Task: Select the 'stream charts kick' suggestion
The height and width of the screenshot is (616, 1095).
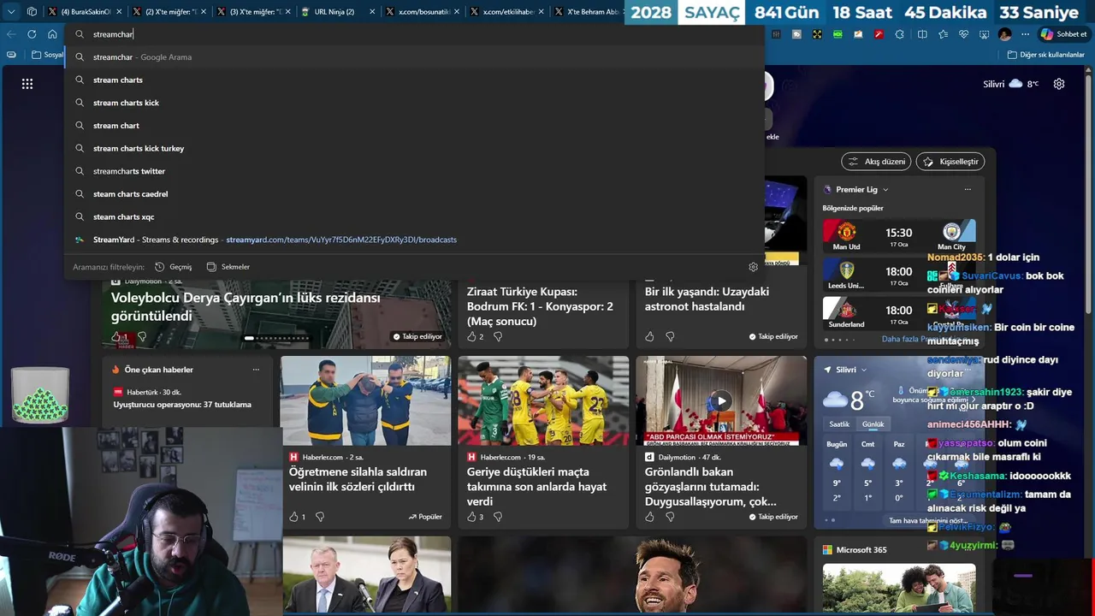Action: [415, 103]
